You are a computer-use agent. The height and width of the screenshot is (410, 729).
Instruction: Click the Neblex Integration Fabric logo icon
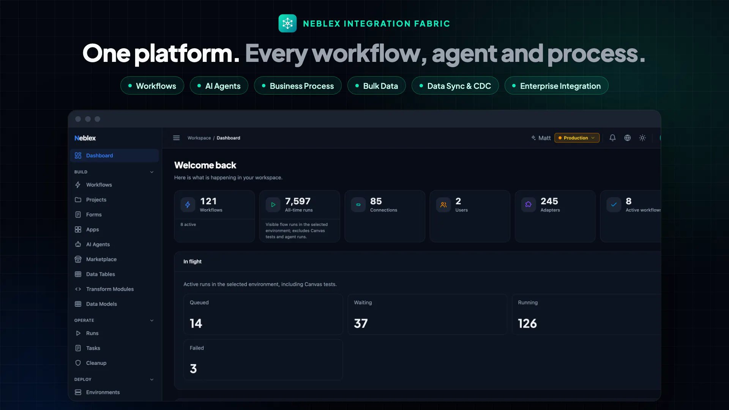[x=287, y=24]
